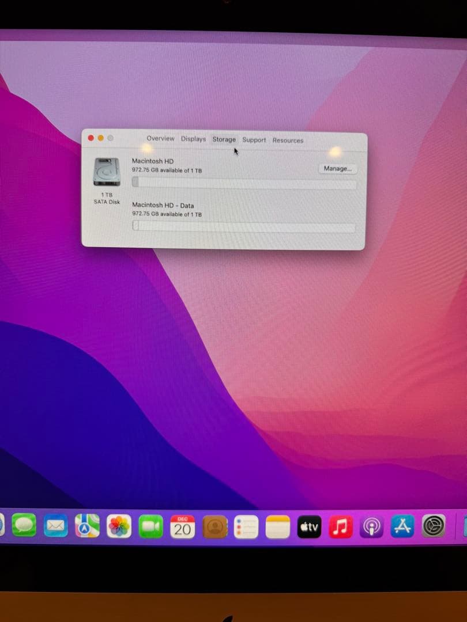This screenshot has height=622, width=467.
Task: Open the App Store from the Dock
Action: [x=402, y=526]
